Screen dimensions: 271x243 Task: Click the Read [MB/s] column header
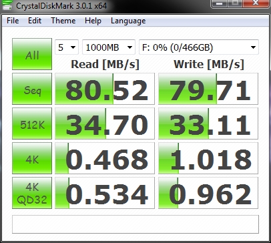click(105, 64)
